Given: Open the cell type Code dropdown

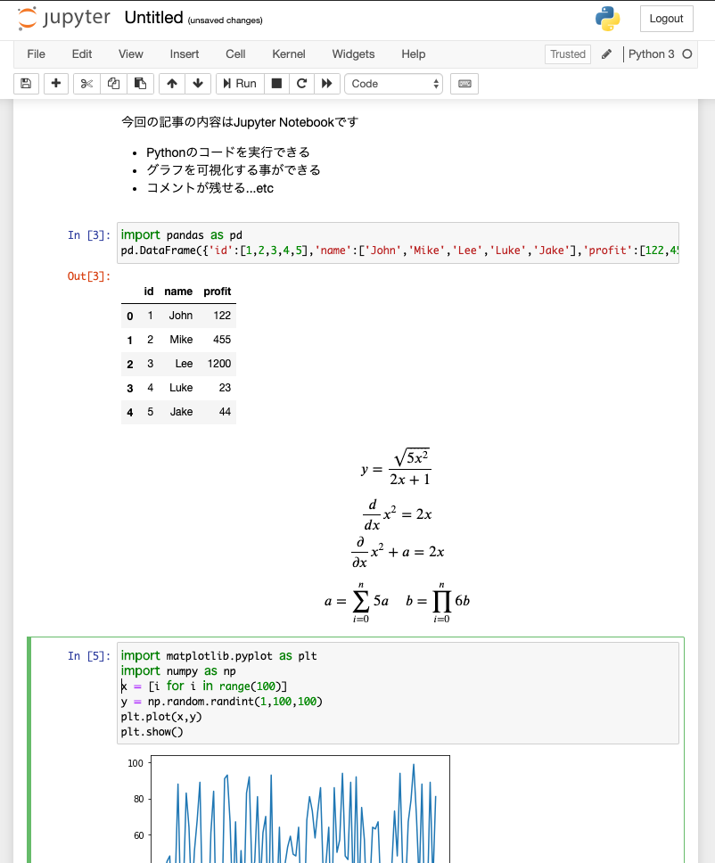Looking at the screenshot, I should pos(394,84).
